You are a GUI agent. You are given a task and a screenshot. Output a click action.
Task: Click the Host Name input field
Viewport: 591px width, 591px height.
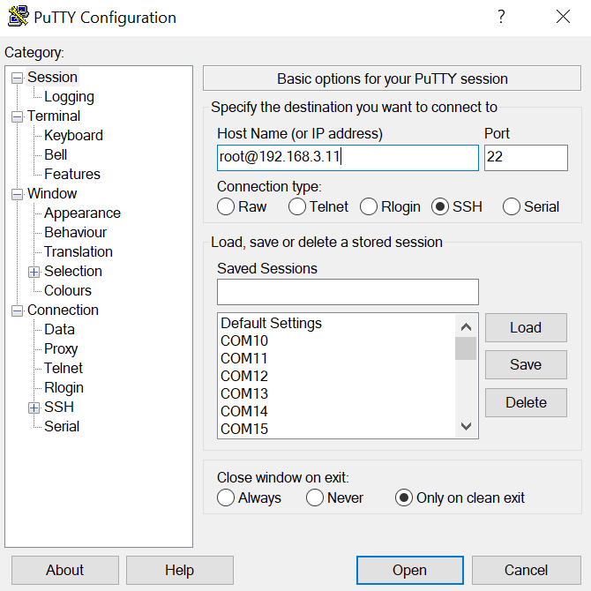(348, 158)
